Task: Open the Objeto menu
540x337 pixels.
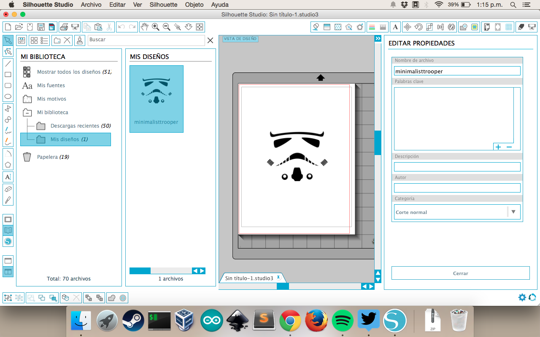Action: coord(194,5)
